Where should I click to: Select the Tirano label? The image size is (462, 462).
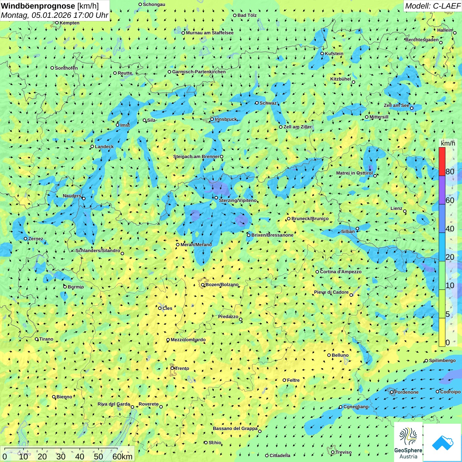point(46,339)
